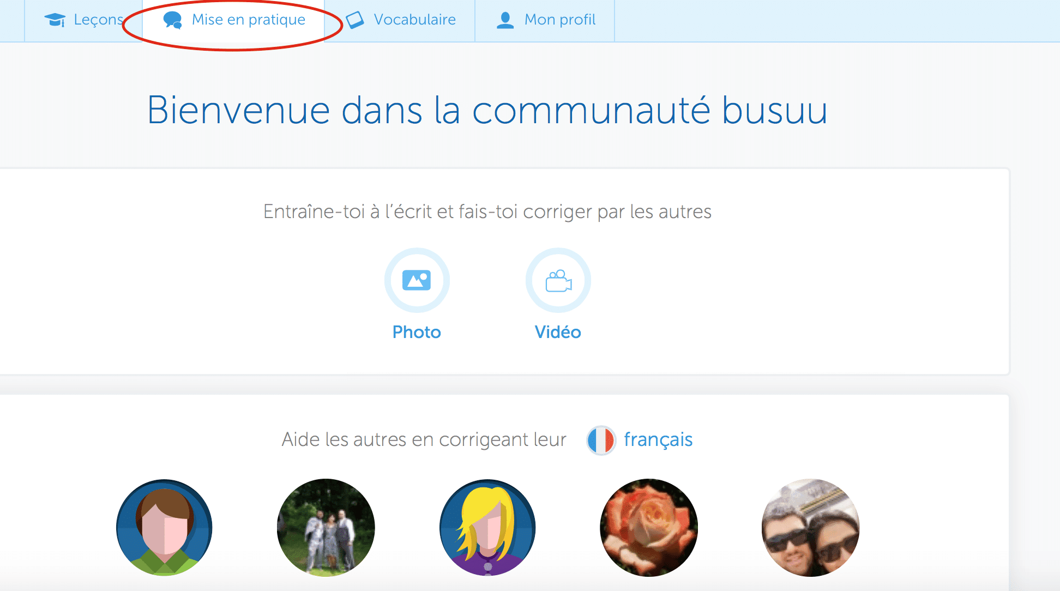Open the Mon profil tab

click(x=545, y=21)
